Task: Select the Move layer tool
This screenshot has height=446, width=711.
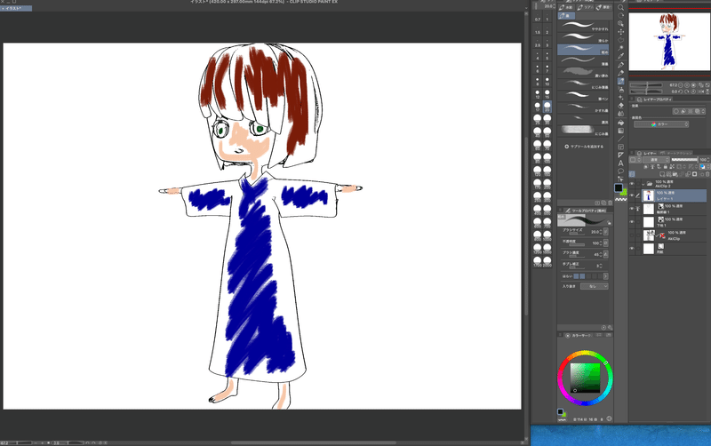Action: pyautogui.click(x=620, y=32)
